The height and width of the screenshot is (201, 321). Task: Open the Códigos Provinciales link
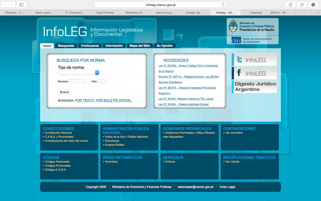[57, 166]
